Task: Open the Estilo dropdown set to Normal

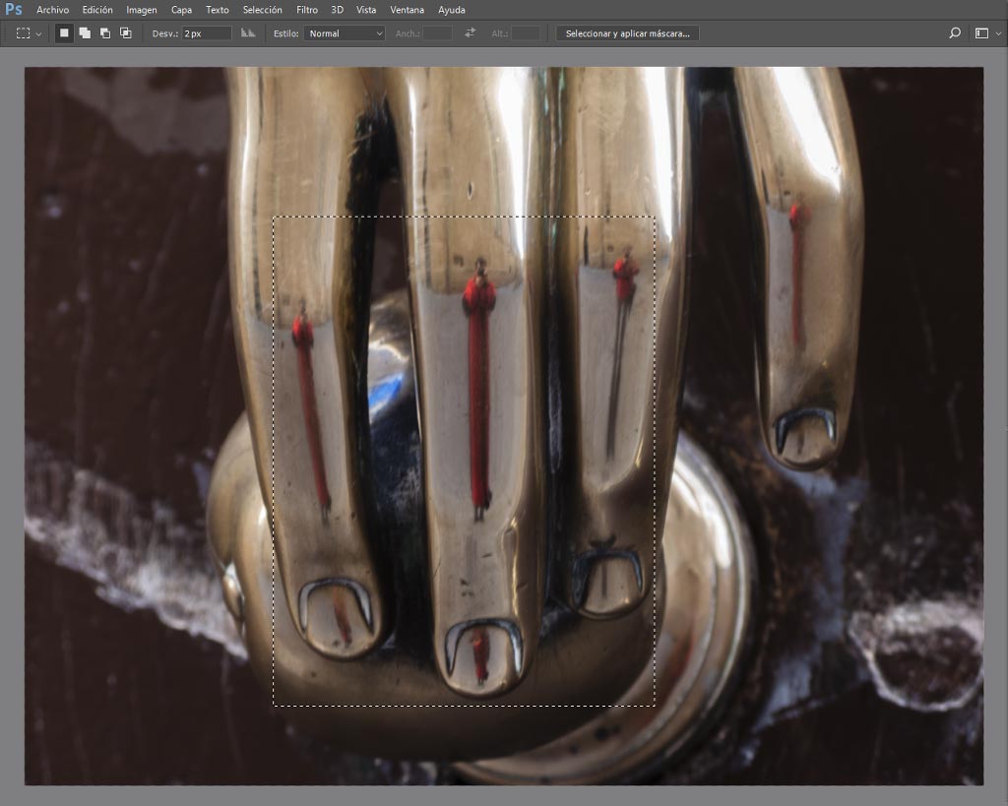Action: click(x=345, y=33)
